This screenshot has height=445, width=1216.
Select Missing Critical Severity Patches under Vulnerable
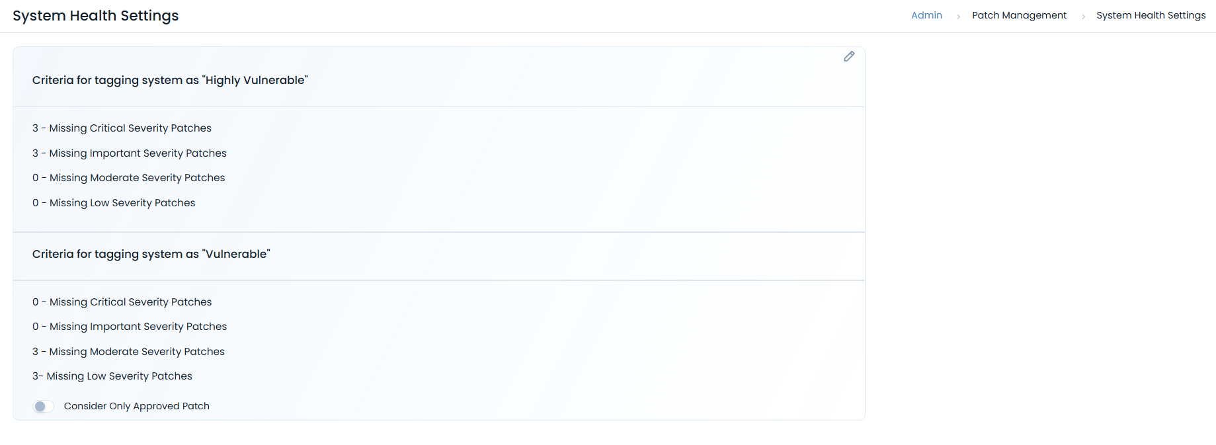click(x=122, y=302)
